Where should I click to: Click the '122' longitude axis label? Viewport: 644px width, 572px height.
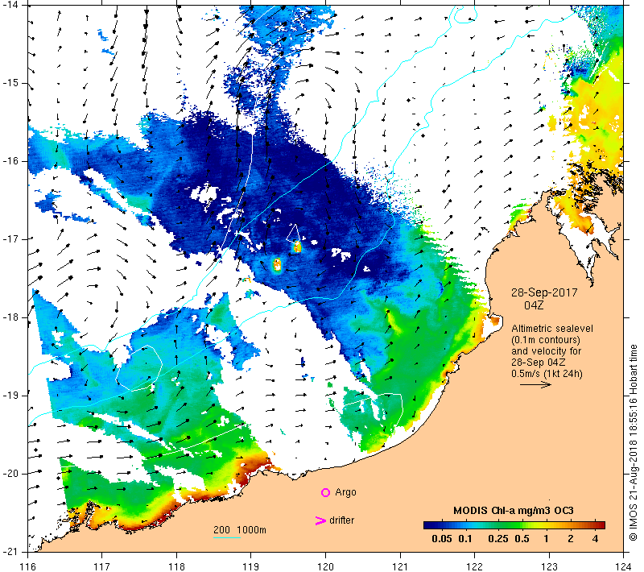point(475,566)
